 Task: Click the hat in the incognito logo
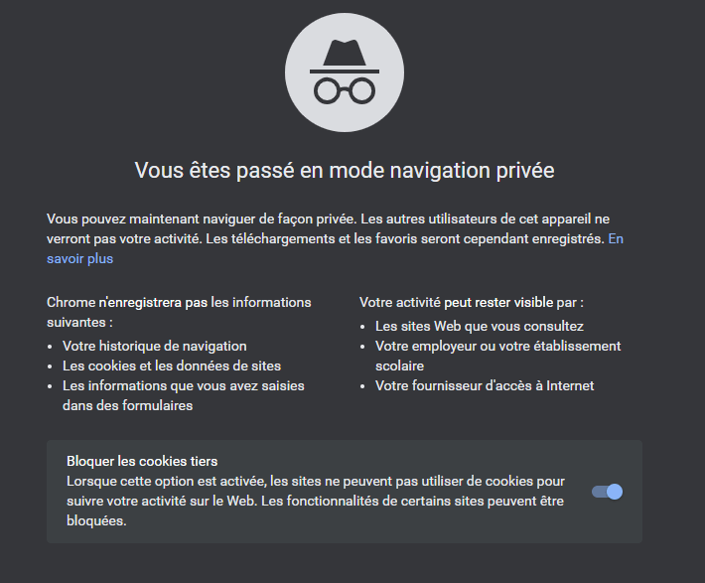pyautogui.click(x=345, y=55)
